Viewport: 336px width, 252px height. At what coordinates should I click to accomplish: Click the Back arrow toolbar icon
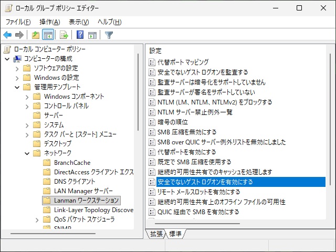pos(7,35)
